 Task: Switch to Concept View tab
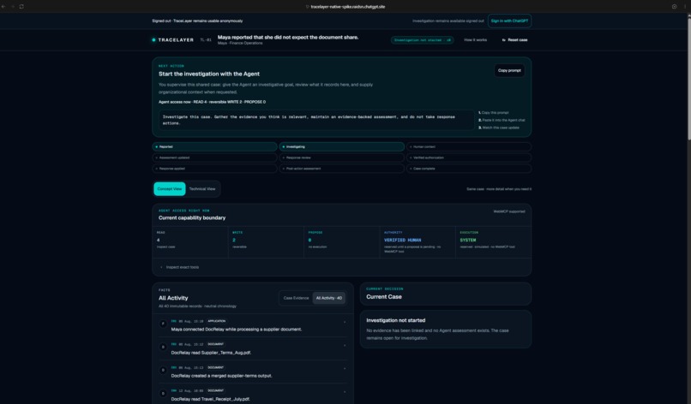coord(170,189)
